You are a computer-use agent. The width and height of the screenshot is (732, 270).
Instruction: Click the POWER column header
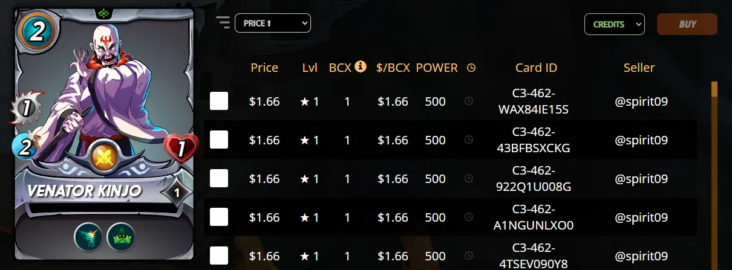pos(437,68)
